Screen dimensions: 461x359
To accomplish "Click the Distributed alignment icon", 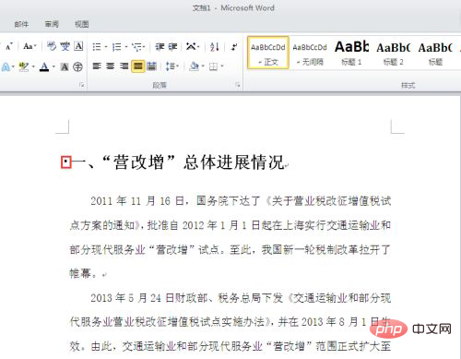I will tap(151, 66).
